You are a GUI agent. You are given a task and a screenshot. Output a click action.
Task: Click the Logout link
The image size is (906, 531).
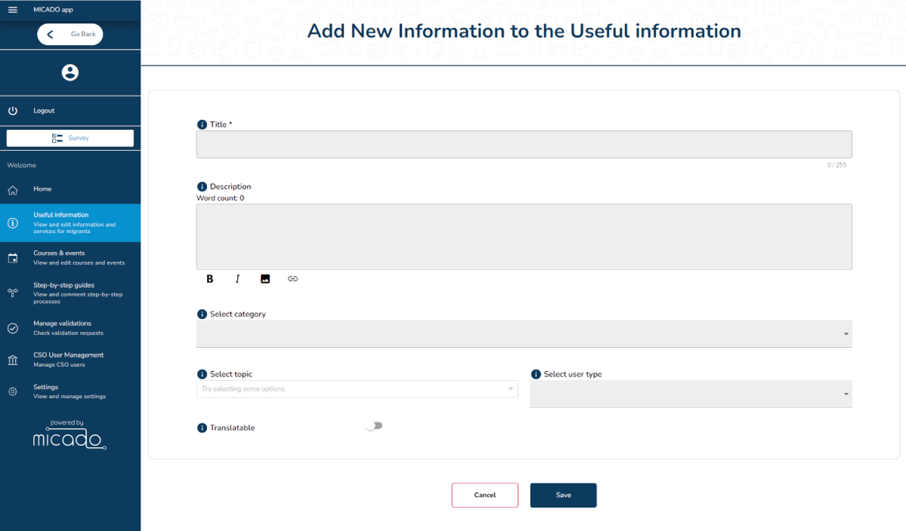(44, 111)
